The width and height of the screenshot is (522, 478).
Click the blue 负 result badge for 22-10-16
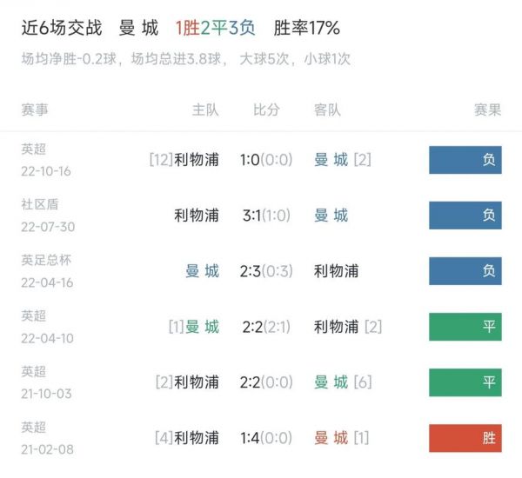(x=465, y=160)
